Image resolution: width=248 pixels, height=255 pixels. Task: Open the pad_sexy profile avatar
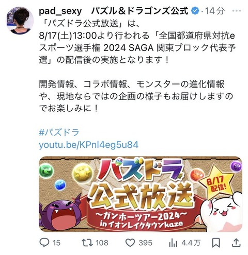pyautogui.click(x=20, y=20)
